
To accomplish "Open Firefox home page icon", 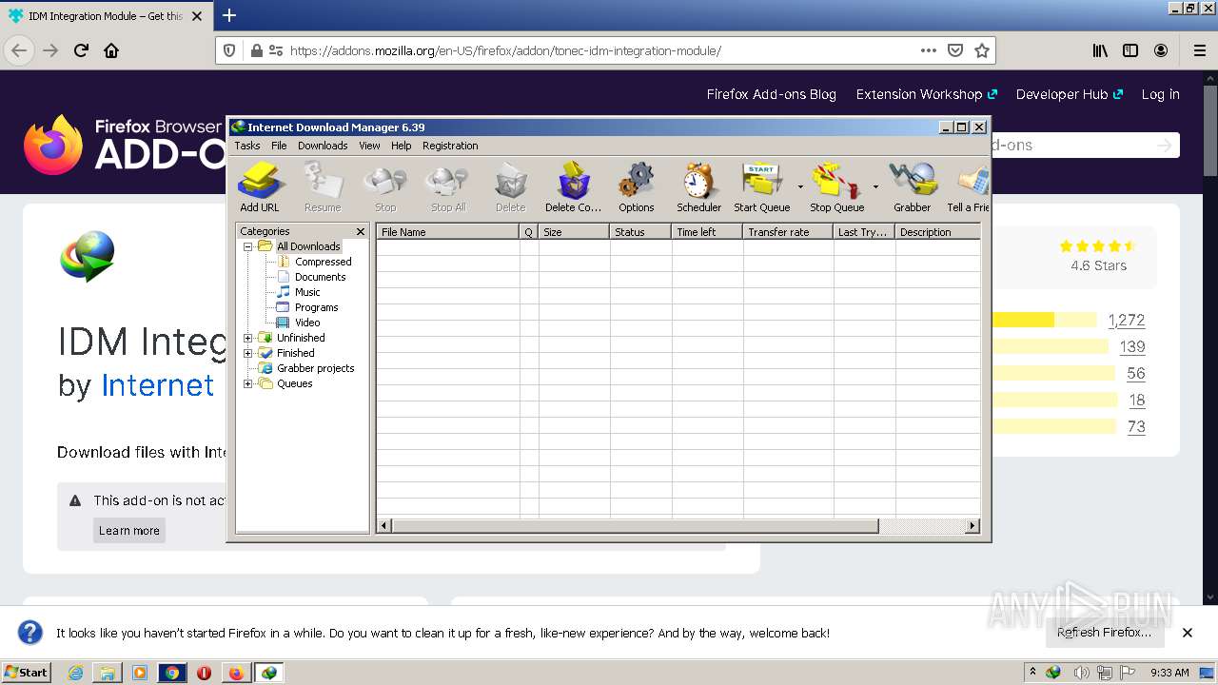I will (x=111, y=50).
